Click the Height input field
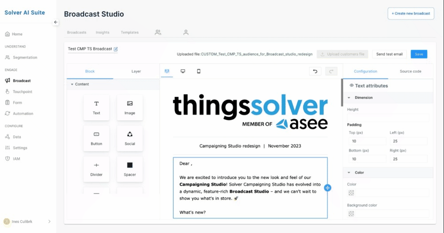 coord(388,118)
